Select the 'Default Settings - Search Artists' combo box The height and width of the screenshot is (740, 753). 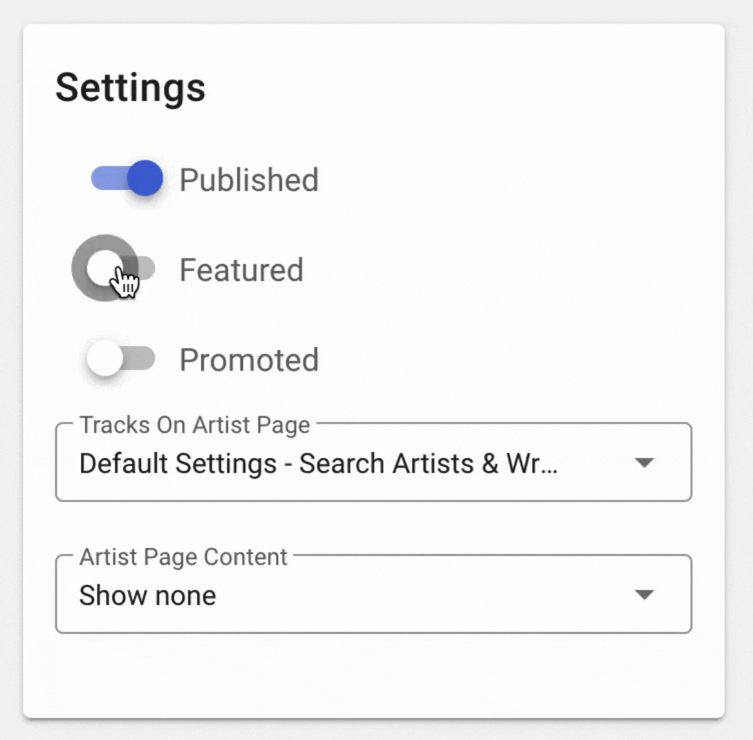pos(318,463)
